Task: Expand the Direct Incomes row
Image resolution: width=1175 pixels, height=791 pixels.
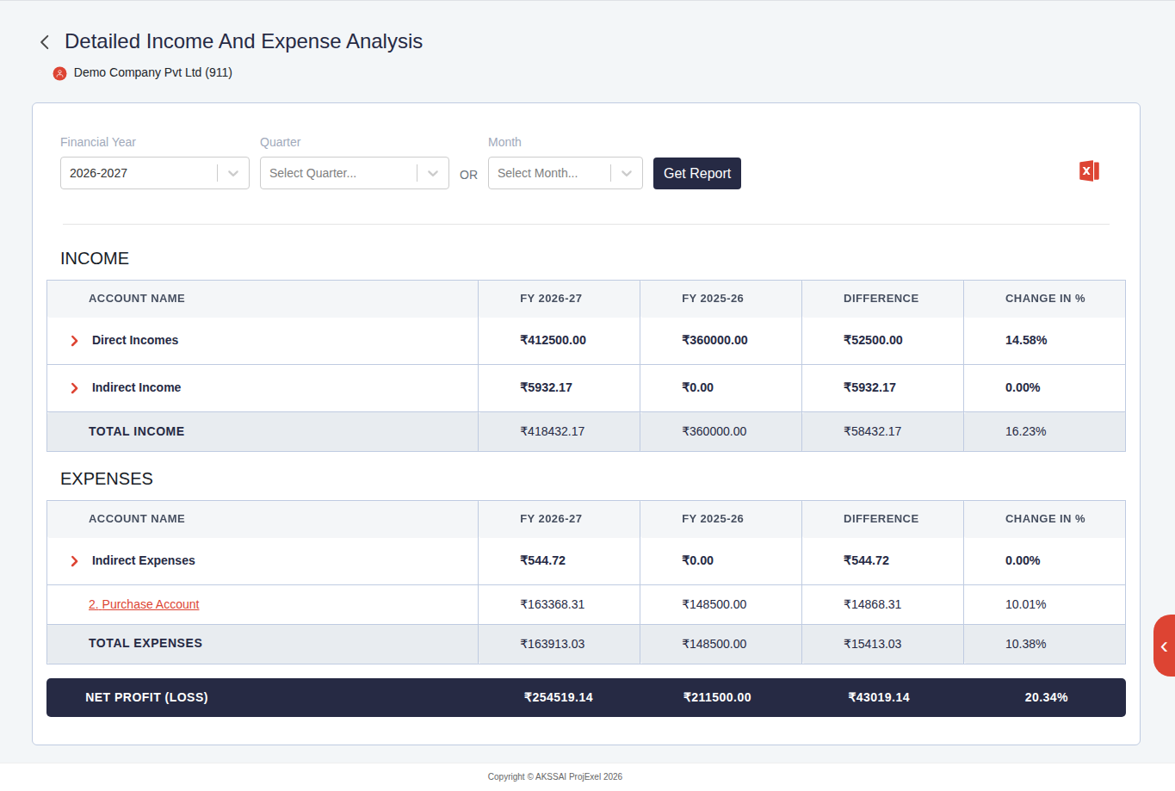Action: click(74, 341)
